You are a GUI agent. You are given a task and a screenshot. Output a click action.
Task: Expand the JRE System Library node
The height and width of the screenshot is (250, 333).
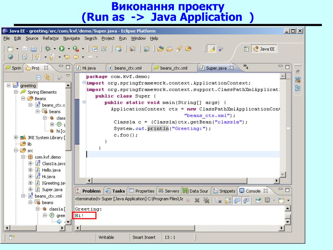click(x=16, y=138)
